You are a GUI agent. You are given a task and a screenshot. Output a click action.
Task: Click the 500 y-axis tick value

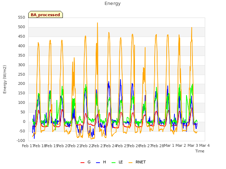(x=22, y=27)
